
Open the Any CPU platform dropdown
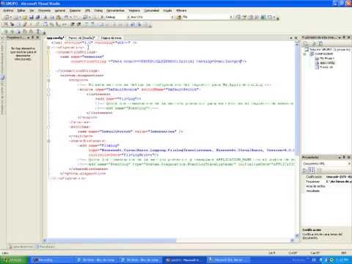tap(172, 17)
